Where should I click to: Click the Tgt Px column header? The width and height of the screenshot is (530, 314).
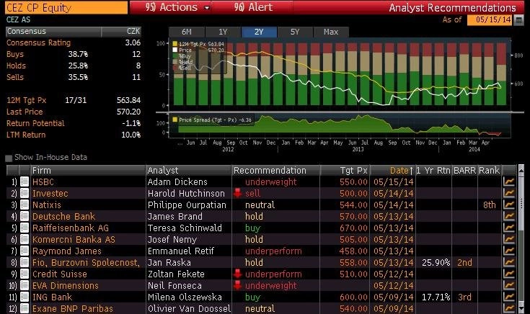click(x=345, y=171)
